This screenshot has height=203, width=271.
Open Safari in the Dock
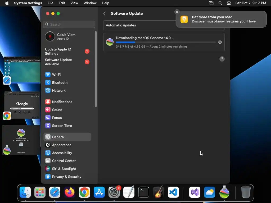click(55, 192)
